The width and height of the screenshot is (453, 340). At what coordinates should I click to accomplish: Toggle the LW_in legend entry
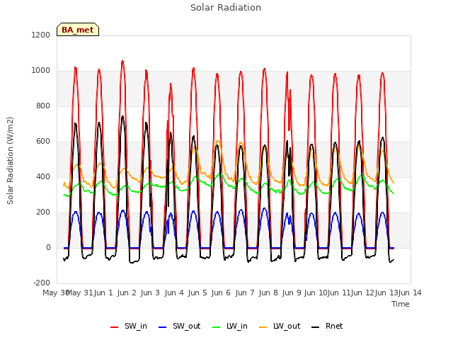click(230, 327)
